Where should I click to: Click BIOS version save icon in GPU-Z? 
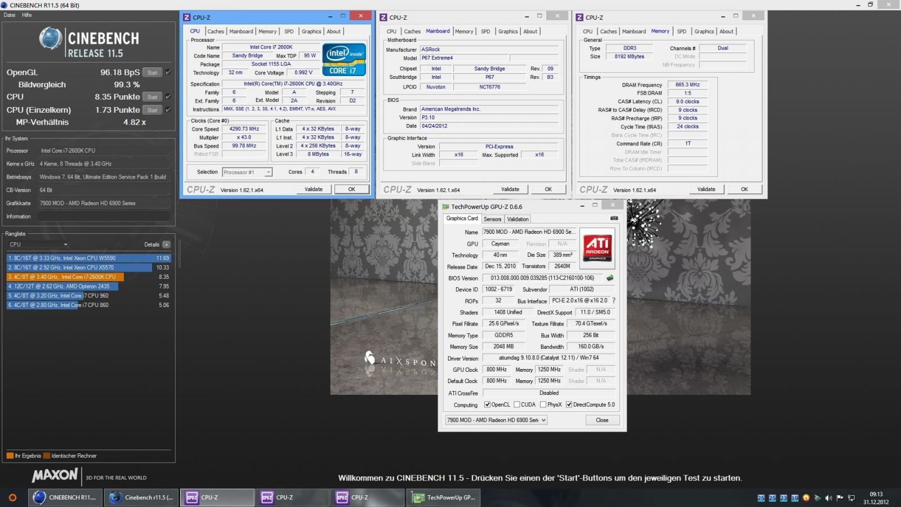[x=609, y=278]
